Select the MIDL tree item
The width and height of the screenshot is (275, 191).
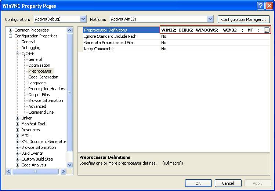pos(26,136)
